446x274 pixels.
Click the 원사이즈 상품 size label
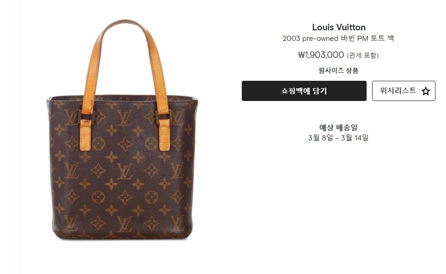(338, 70)
